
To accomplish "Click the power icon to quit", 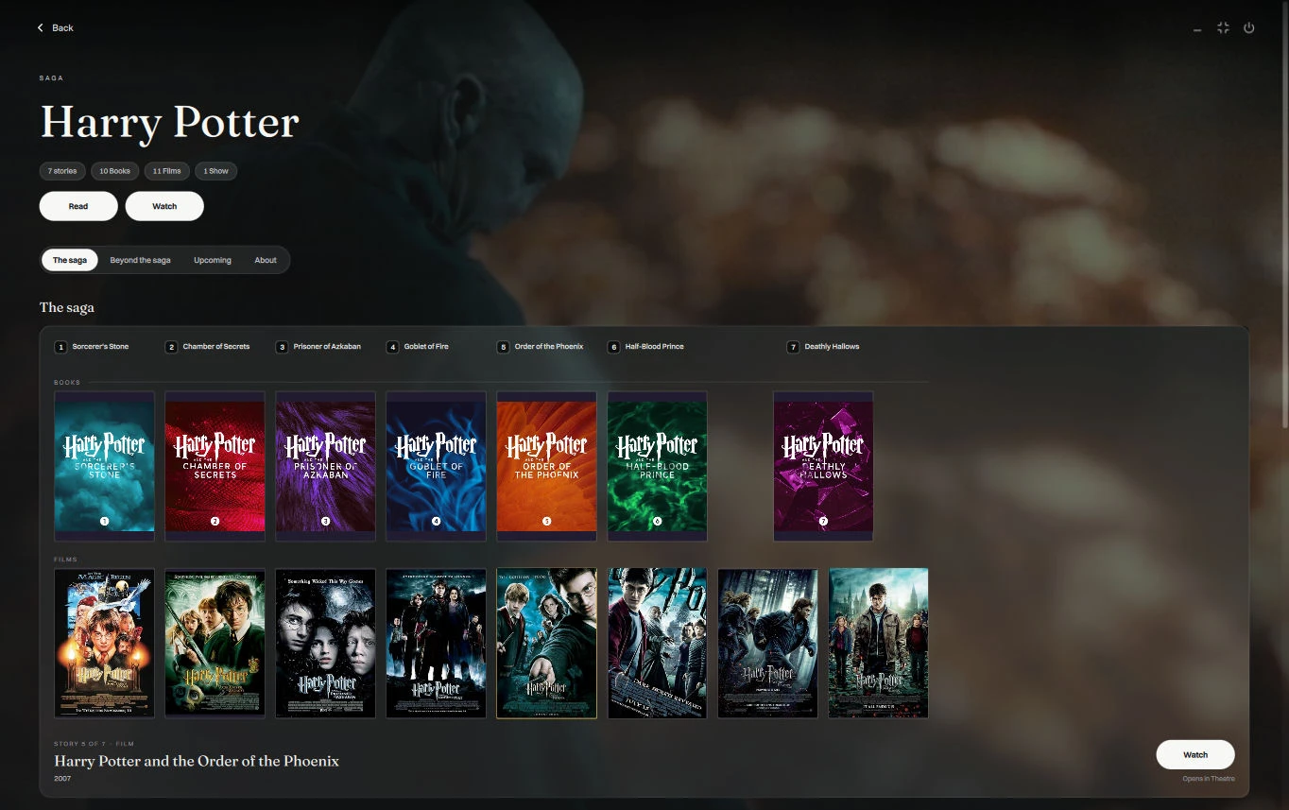I will (1248, 28).
